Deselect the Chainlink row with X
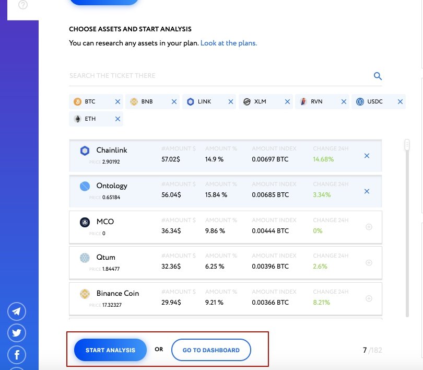 [x=367, y=156]
